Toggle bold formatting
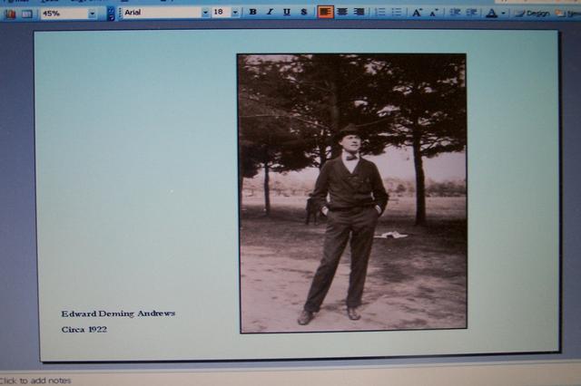 252,12
